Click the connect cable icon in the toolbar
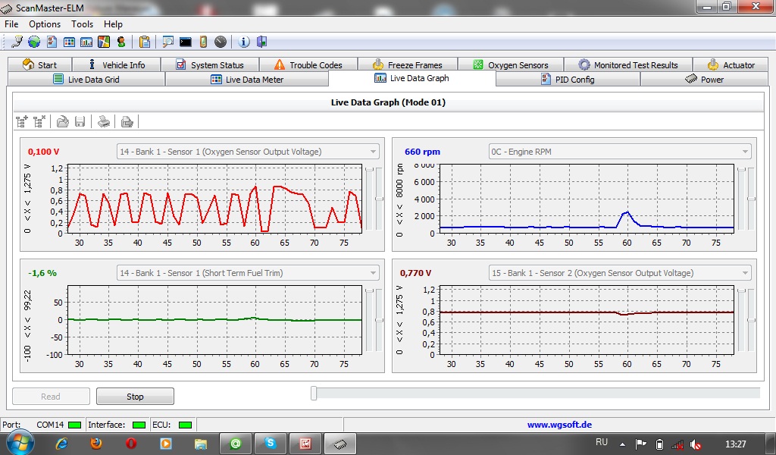The height and width of the screenshot is (455, 776). click(x=17, y=42)
